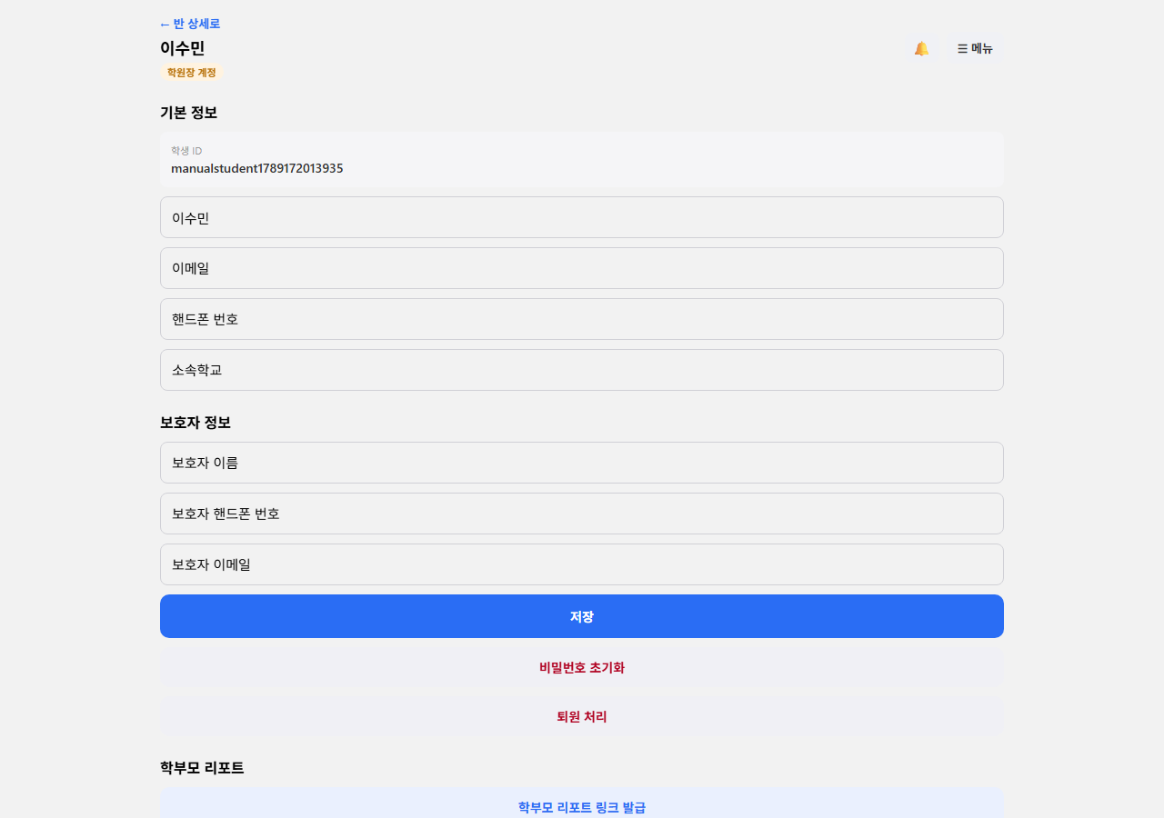Open notifications with the bell icon
This screenshot has width=1164, height=818.
(x=921, y=48)
